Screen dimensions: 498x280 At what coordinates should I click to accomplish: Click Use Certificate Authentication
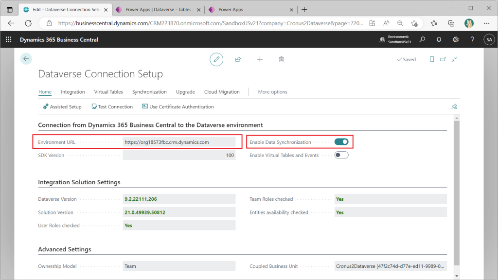(178, 106)
